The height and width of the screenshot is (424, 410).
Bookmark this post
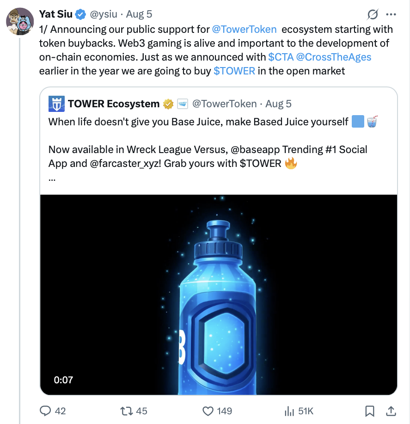click(370, 411)
